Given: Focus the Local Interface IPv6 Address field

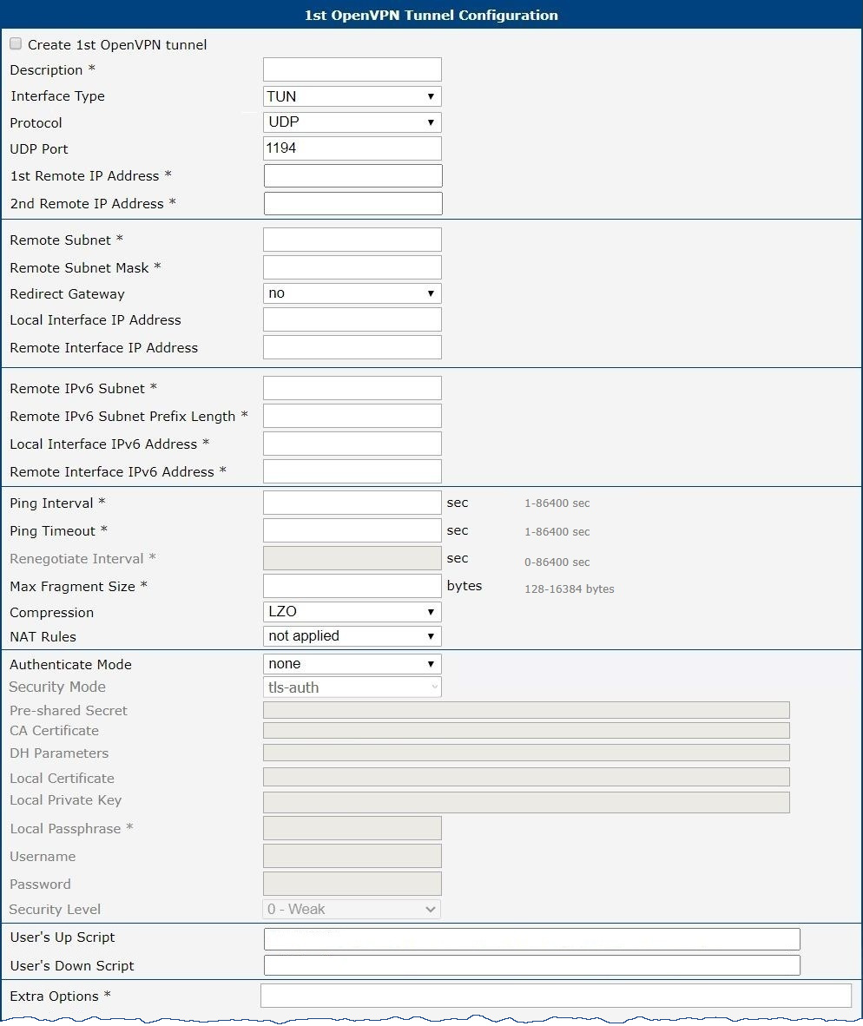Looking at the screenshot, I should pyautogui.click(x=352, y=444).
